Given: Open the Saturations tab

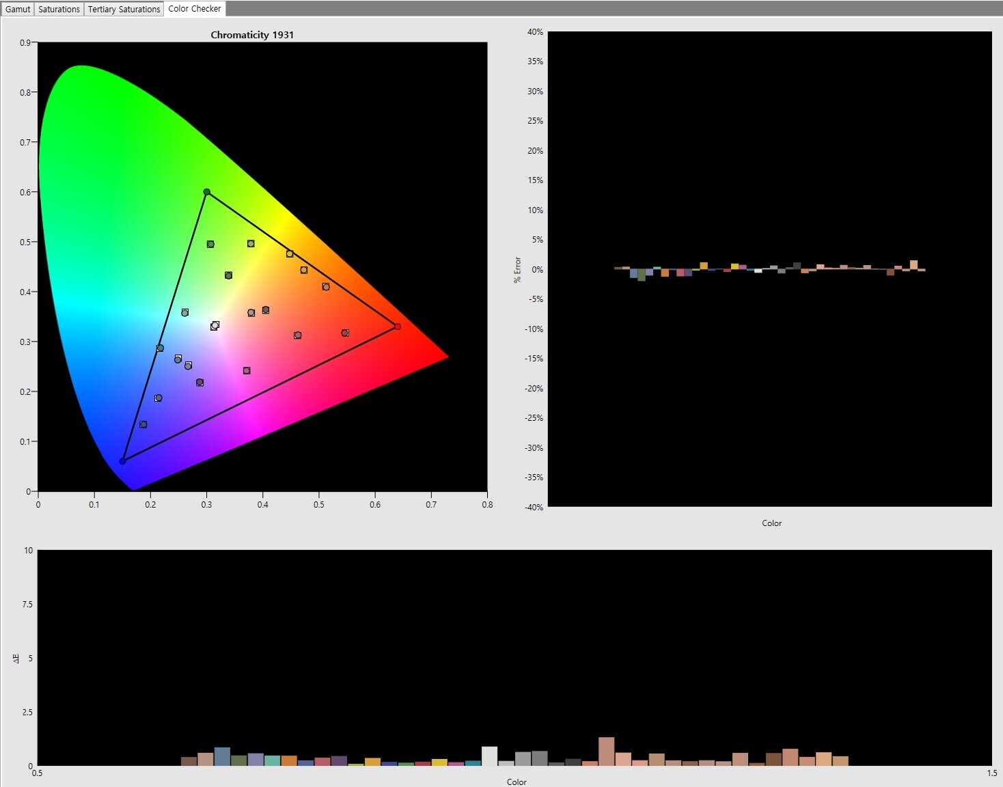Looking at the screenshot, I should click(59, 9).
